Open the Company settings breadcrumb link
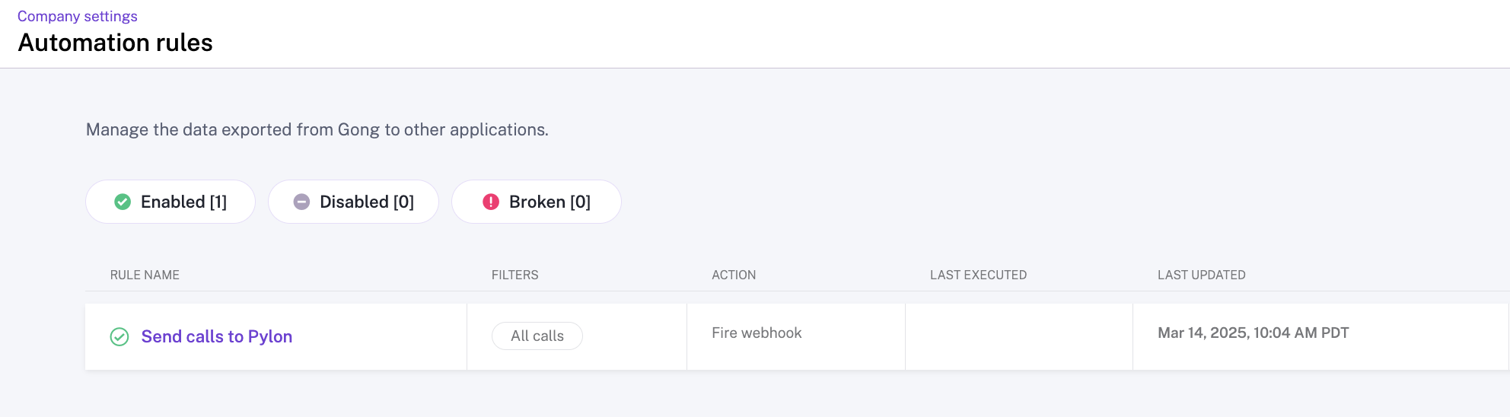The height and width of the screenshot is (417, 1510). [77, 16]
